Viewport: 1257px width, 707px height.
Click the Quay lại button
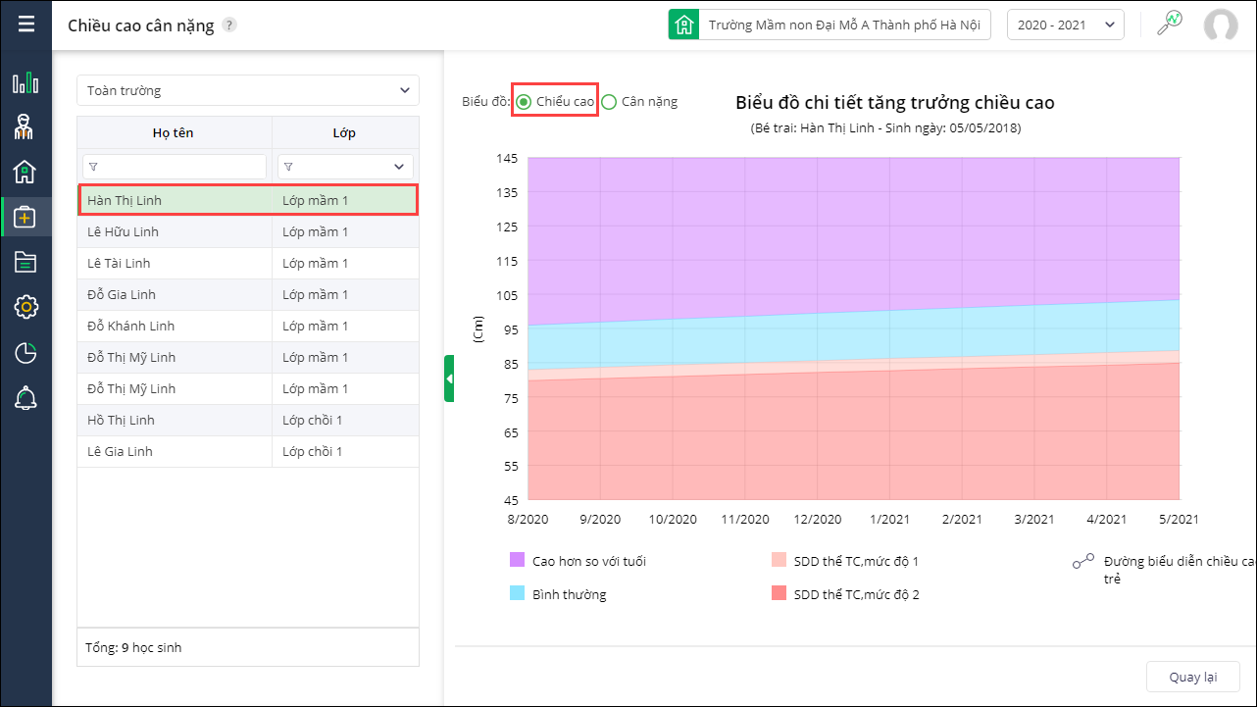tap(1192, 677)
